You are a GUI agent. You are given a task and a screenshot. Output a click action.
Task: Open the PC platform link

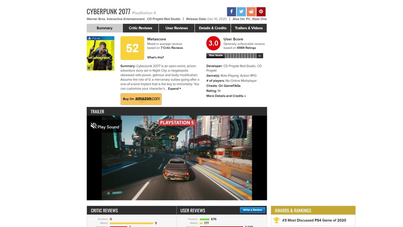tap(248, 19)
